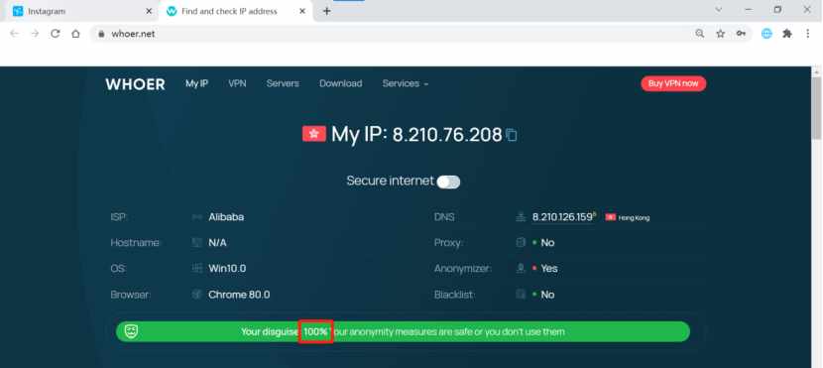Click the Hong Kong flag beside My IP
This screenshot has width=823, height=368.
tap(314, 134)
